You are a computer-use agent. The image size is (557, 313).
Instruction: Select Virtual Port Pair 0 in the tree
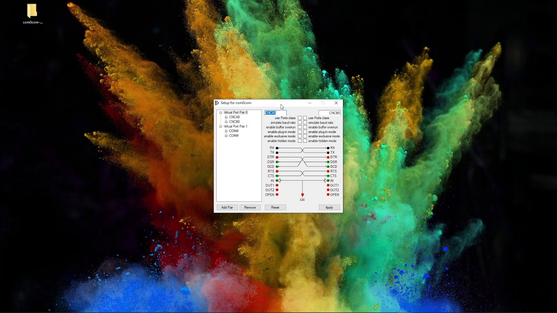click(x=235, y=113)
